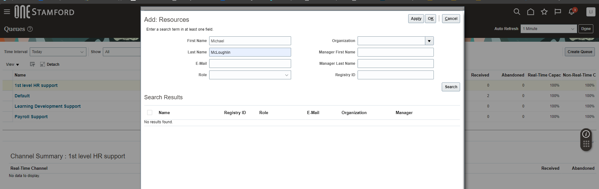599x189 pixels.
Task: Click the E-Mail input field
Action: coord(250,64)
